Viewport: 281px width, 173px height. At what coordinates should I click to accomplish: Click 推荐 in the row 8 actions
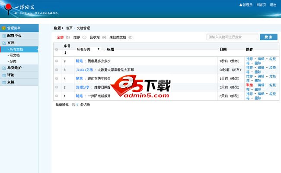(x=249, y=68)
